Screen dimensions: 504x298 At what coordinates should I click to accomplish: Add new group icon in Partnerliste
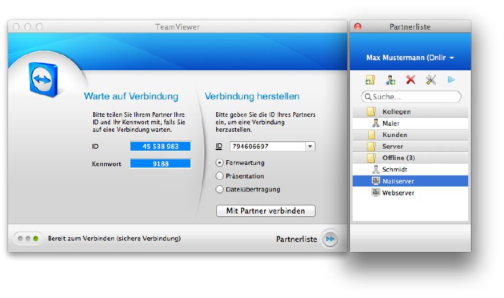370,80
